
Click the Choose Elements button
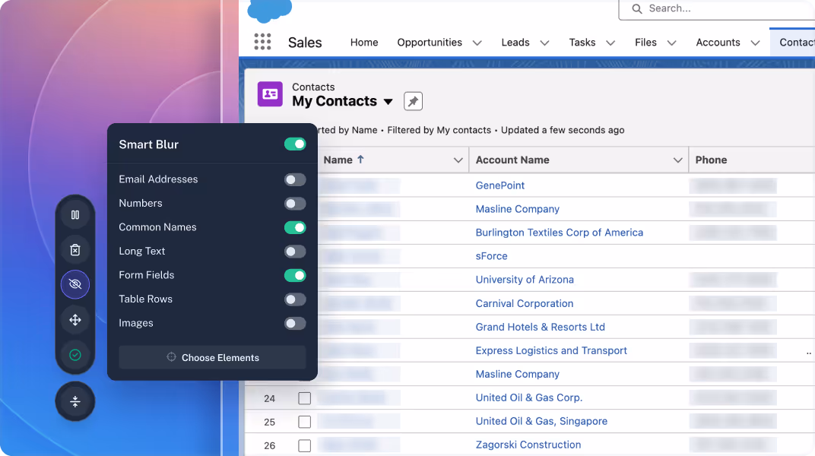tap(212, 357)
